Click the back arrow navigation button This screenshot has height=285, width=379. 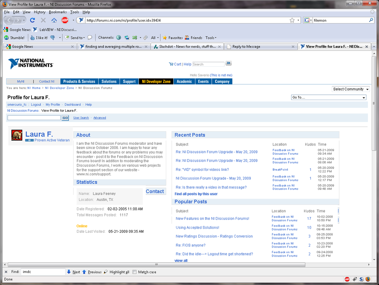pyautogui.click(x=9, y=20)
